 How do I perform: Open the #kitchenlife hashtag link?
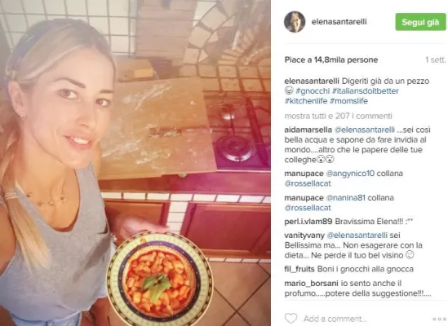[306, 101]
